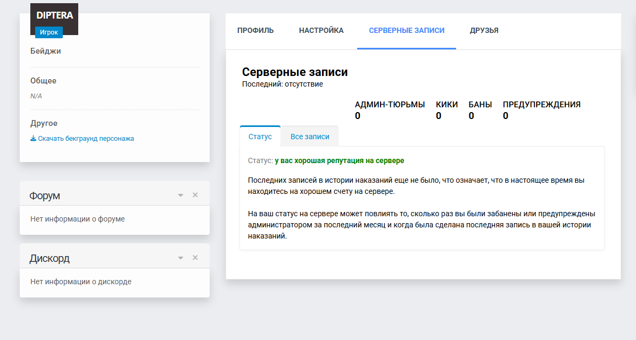This screenshot has height=340, width=636.
Task: Click the DIPTERA avatar image
Action: [54, 16]
